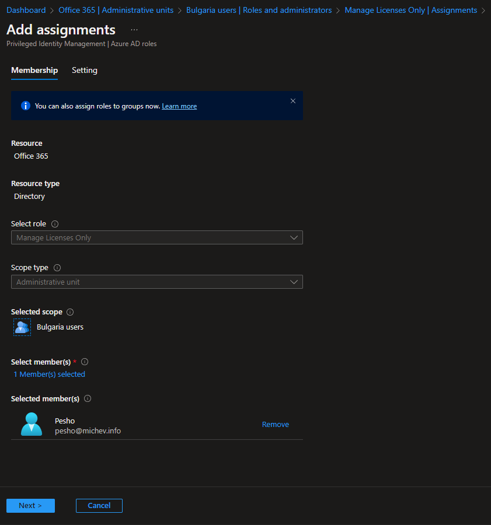
Task: Open the Select role dropdown
Action: click(x=156, y=237)
